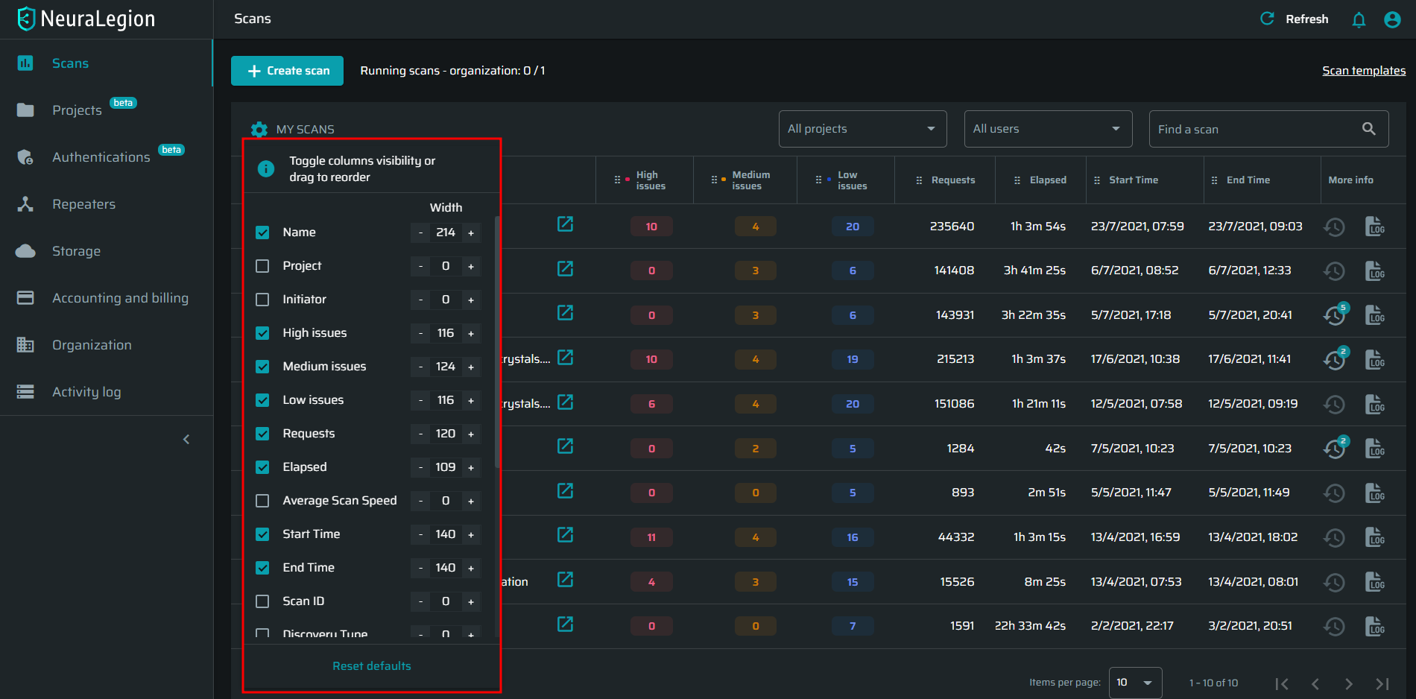This screenshot has width=1416, height=699.
Task: Open Storage in the sidebar
Action: [106, 251]
